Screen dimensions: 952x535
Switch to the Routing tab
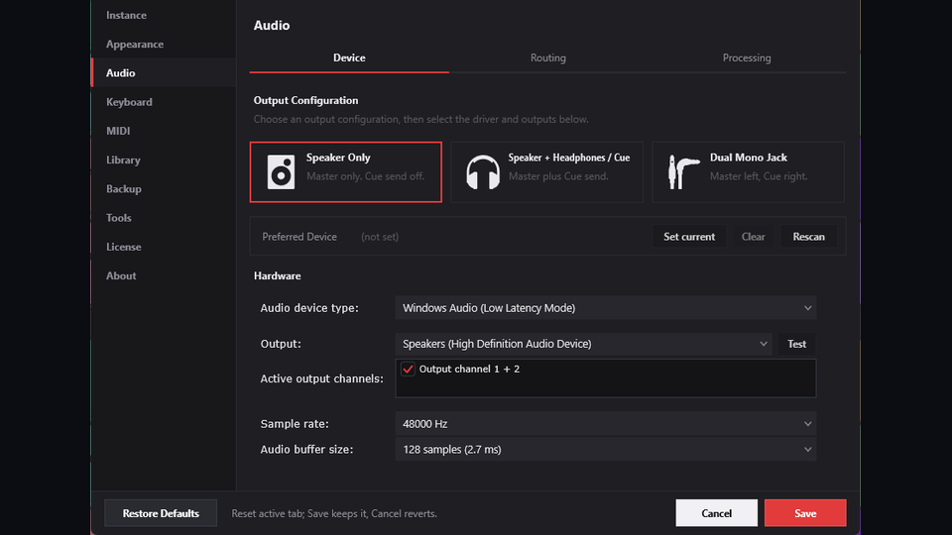(547, 57)
